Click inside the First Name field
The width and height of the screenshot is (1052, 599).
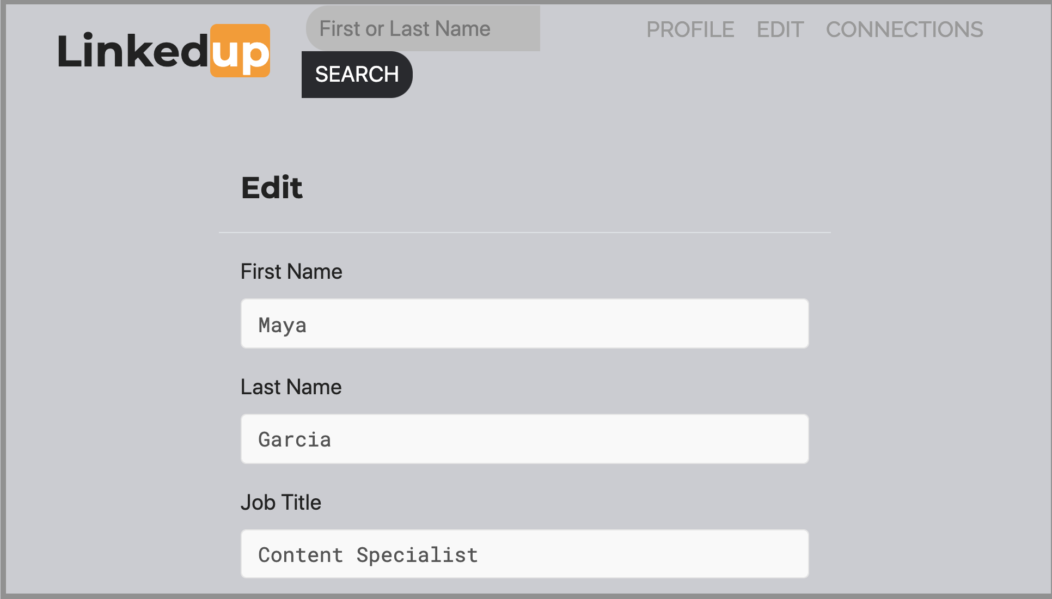(x=524, y=323)
